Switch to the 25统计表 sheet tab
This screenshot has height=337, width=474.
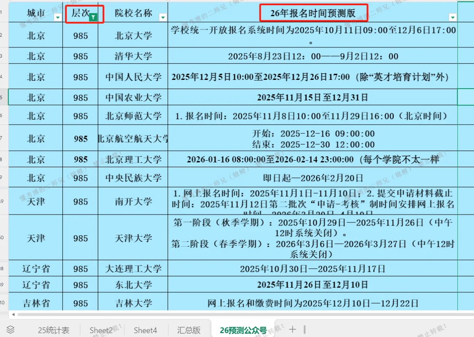click(x=54, y=330)
